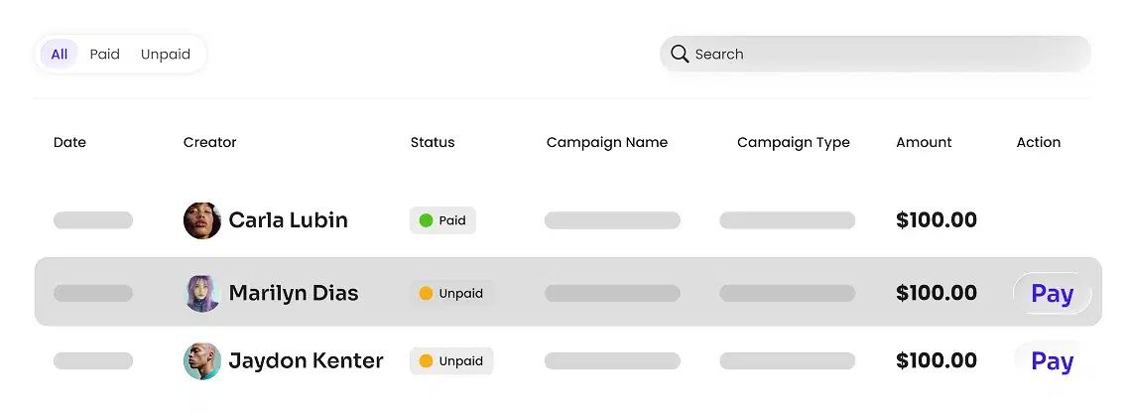Click the Creator column header
This screenshot has height=413, width=1127.
tap(210, 142)
